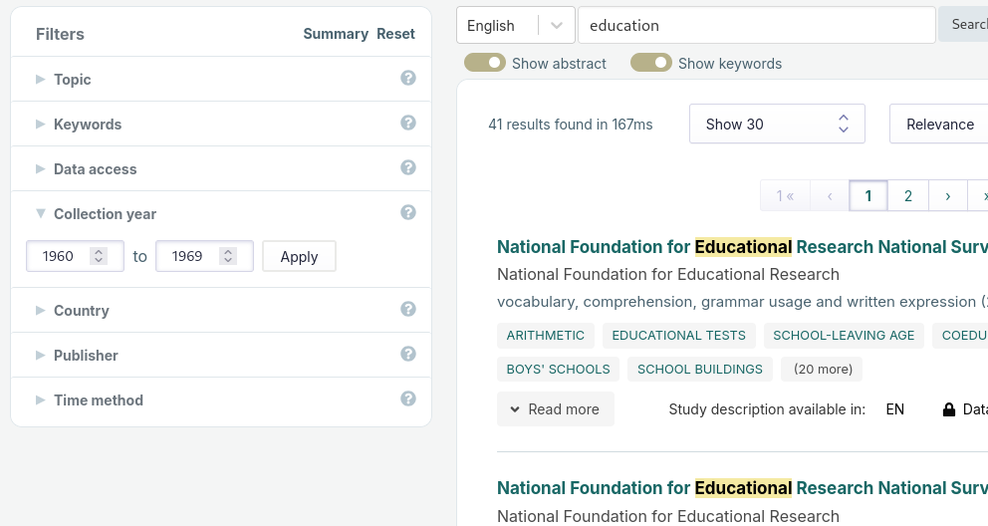Select the EN study description language

tap(894, 409)
